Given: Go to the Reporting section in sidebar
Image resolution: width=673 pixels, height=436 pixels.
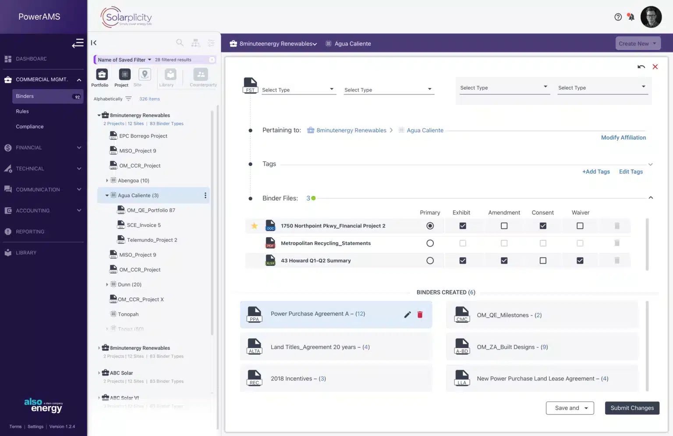Looking at the screenshot, I should coord(29,231).
